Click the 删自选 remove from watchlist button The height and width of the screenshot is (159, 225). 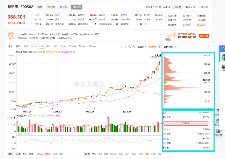(x=76, y=7)
